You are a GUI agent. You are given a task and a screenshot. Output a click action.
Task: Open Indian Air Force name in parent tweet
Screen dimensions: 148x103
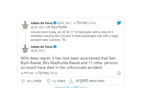(42, 23)
